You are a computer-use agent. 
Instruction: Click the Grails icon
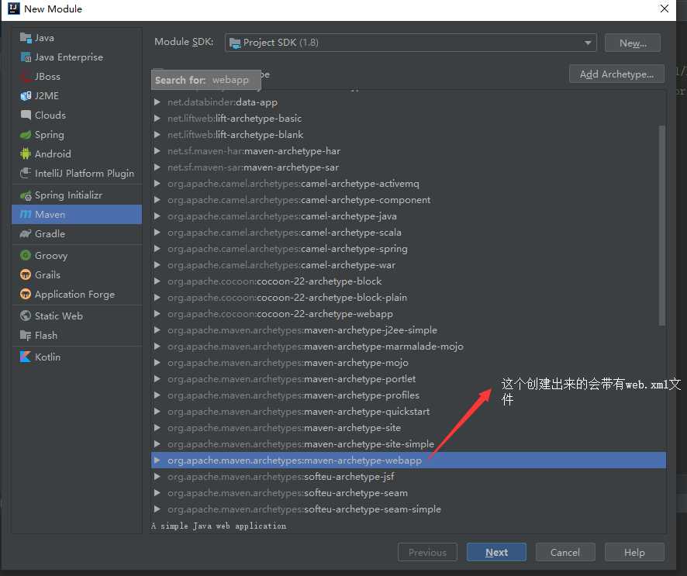point(26,274)
